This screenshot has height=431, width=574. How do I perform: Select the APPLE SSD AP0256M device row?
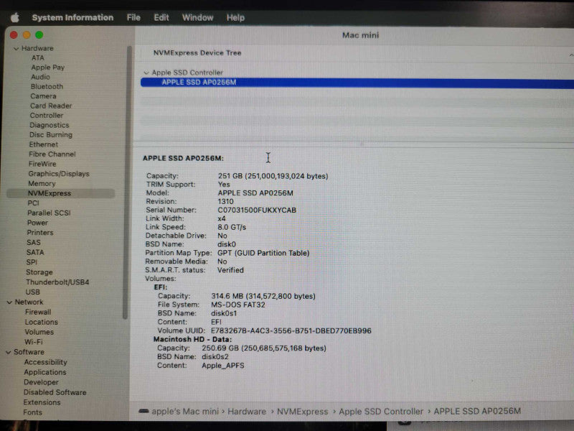pos(357,83)
